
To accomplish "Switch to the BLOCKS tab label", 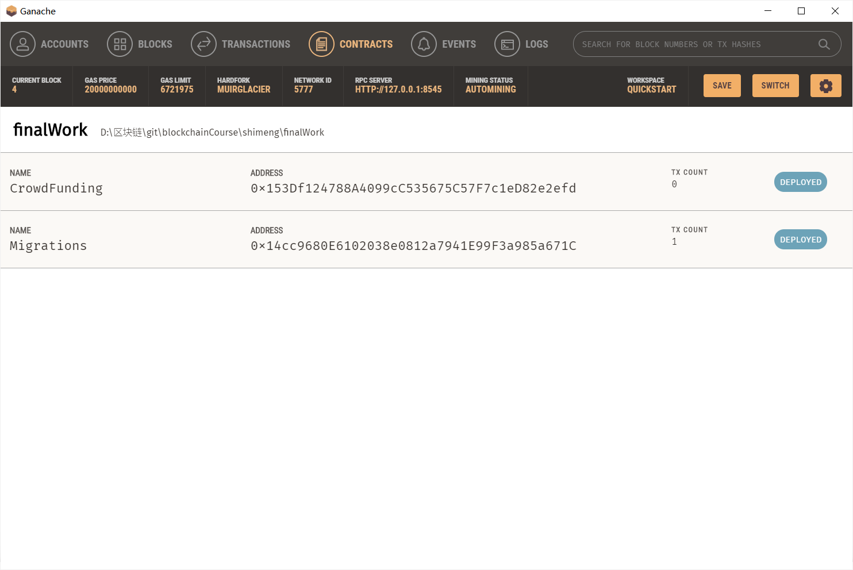I will point(155,44).
